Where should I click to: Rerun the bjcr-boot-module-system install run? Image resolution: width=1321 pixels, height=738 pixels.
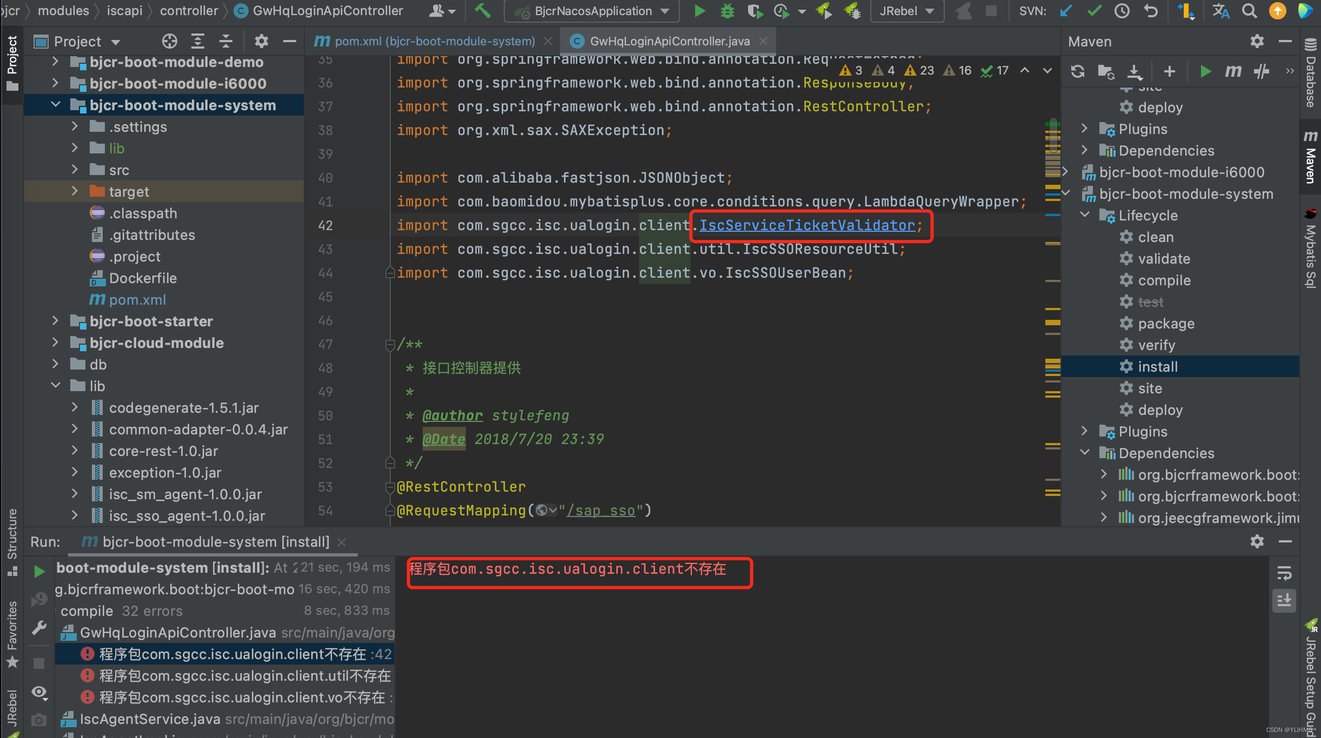tap(38, 571)
